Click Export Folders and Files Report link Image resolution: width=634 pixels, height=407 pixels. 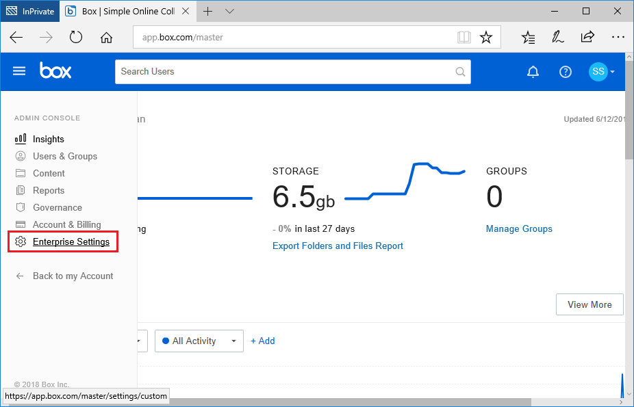click(338, 246)
